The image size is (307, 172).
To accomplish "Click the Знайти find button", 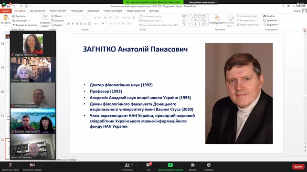I will (269, 16).
